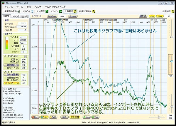Open the equalizer (イコライザー) waveform icon
The height and width of the screenshot is (126, 176).
click(x=60, y=11)
